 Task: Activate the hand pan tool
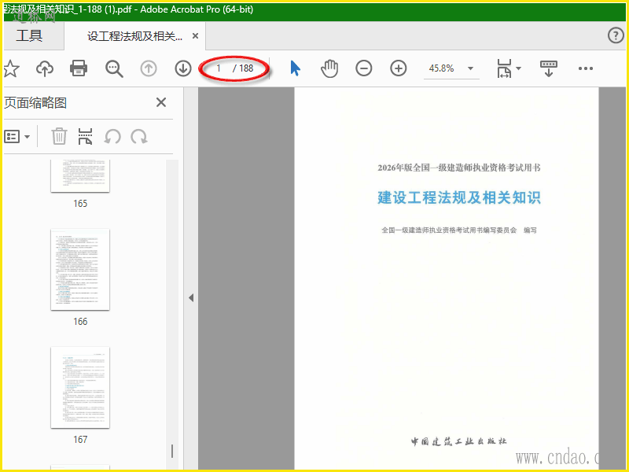click(x=329, y=68)
